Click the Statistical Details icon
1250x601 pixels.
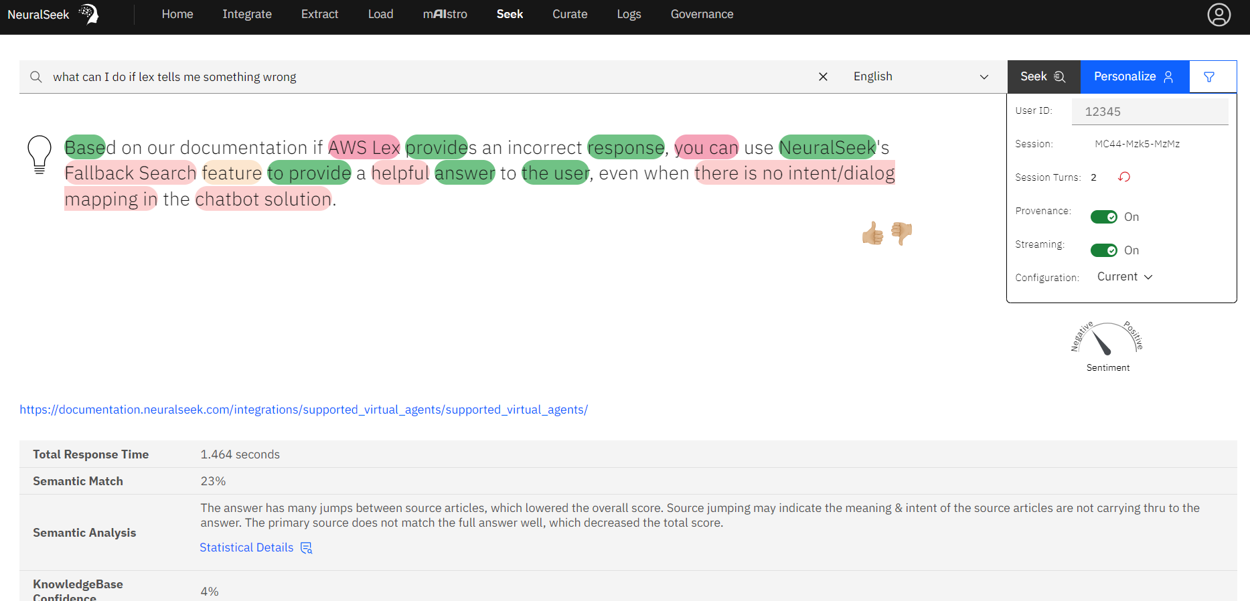coord(307,548)
